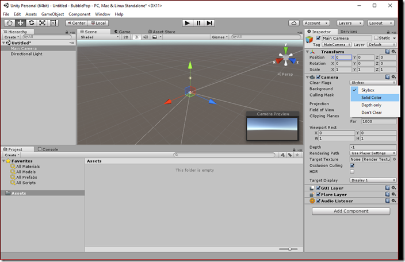Click the Step forward button

click(209, 23)
